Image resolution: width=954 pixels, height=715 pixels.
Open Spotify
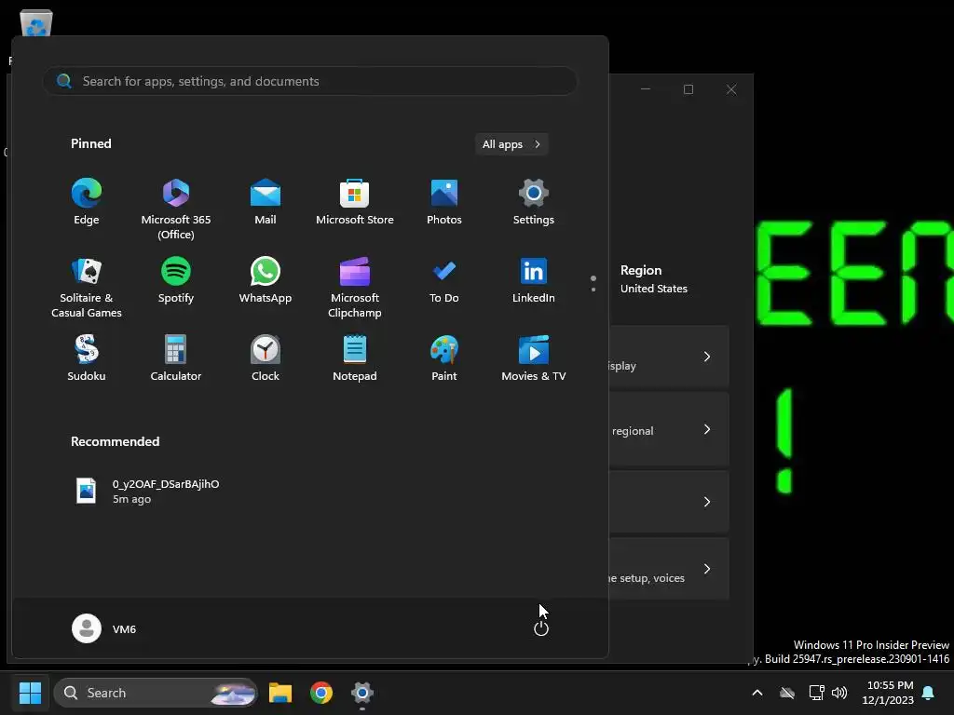(176, 280)
